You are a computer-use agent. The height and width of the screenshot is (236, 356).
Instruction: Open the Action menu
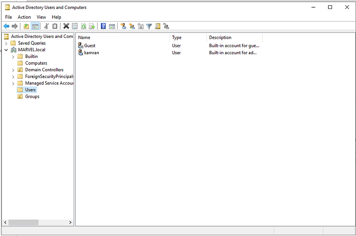pos(24,17)
